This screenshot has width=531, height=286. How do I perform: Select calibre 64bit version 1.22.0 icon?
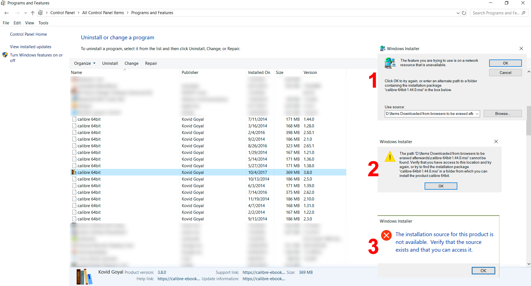74,212
